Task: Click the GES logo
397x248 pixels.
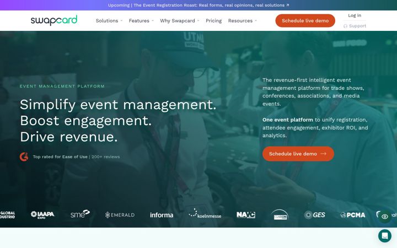Action: coord(314,215)
